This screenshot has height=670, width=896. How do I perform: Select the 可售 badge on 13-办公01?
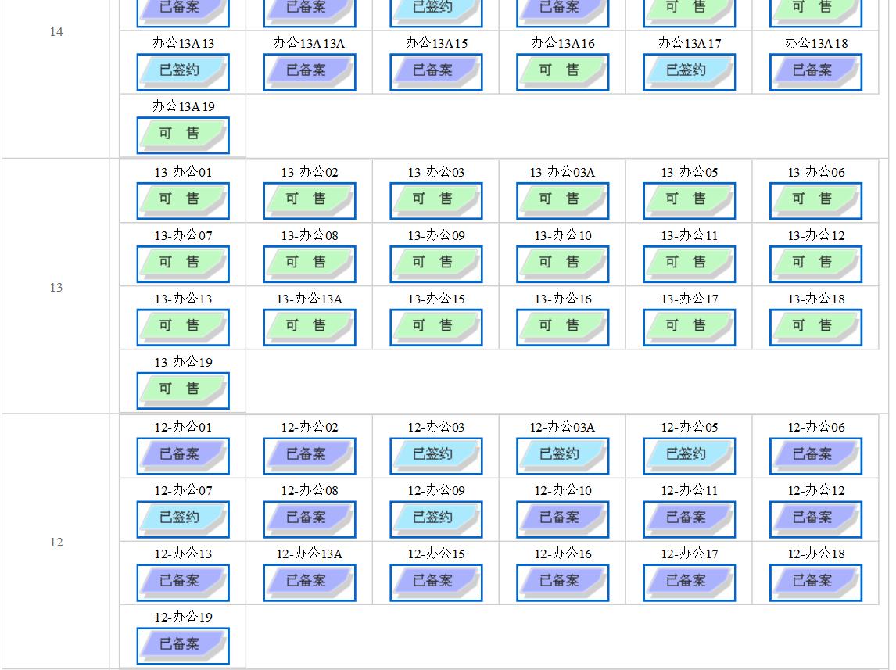[x=182, y=199]
